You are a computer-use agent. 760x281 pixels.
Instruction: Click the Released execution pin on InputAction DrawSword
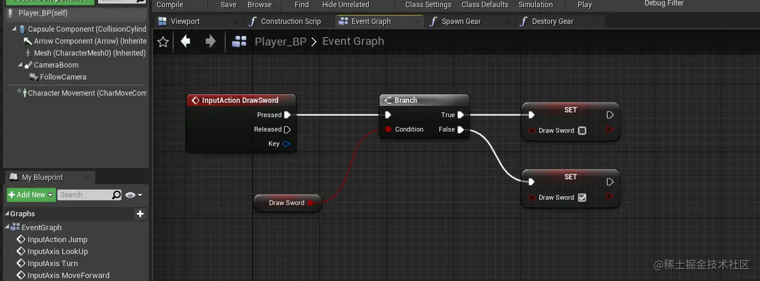tap(288, 129)
